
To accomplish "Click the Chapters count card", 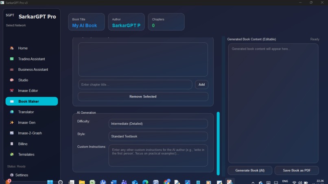I will click(166, 22).
